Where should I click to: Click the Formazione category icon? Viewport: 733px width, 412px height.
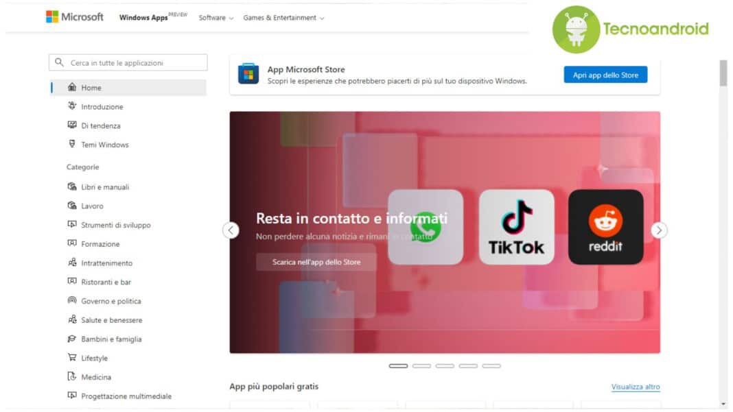click(72, 243)
